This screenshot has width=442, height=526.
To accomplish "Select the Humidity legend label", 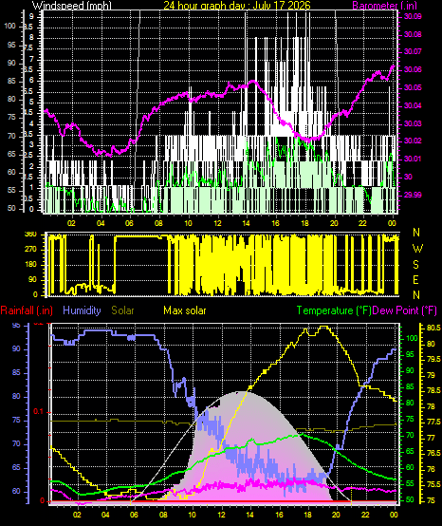I will click(x=82, y=310).
